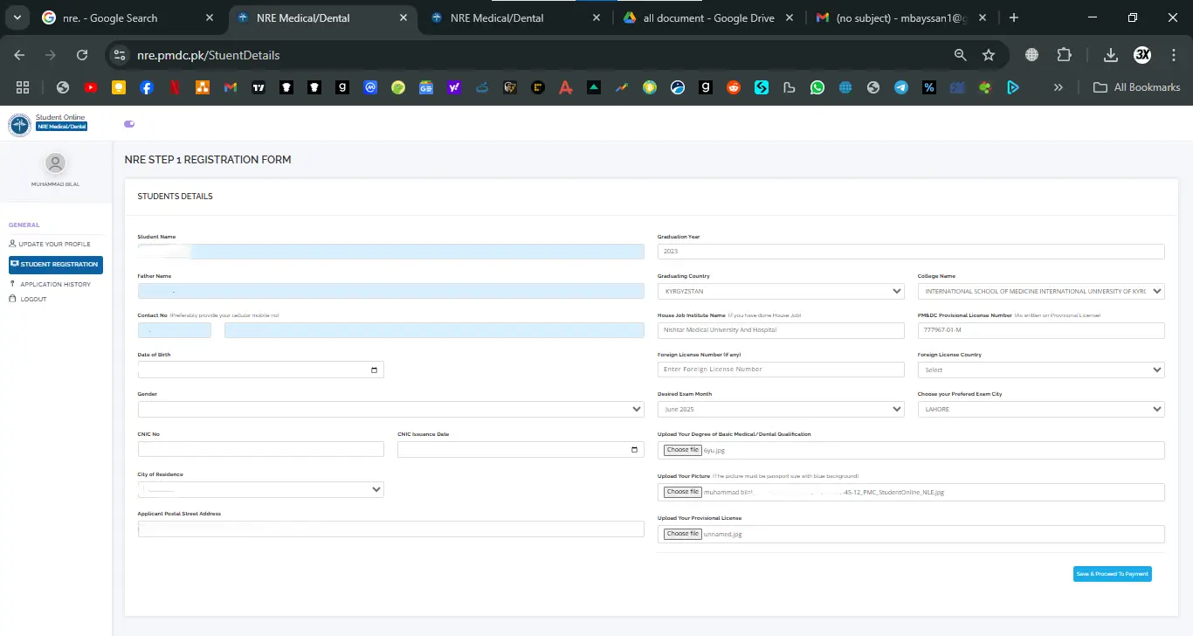Open the Chrome extensions puzzle icon

coord(1064,55)
